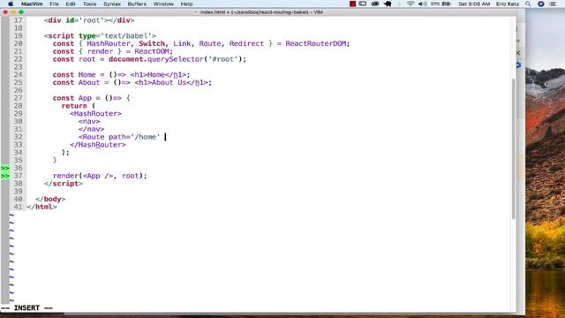This screenshot has width=565, height=318.
Task: Open the Wi-Fi status menu
Action: coord(410,4)
